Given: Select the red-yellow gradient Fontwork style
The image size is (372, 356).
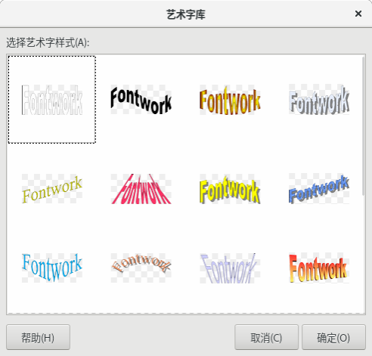Looking at the screenshot, I should (319, 268).
